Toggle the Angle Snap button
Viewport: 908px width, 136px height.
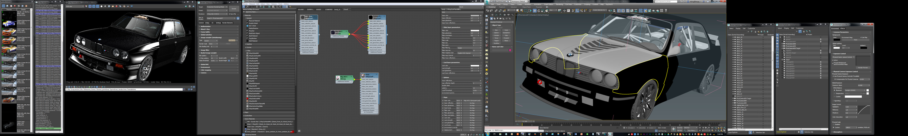[577, 11]
